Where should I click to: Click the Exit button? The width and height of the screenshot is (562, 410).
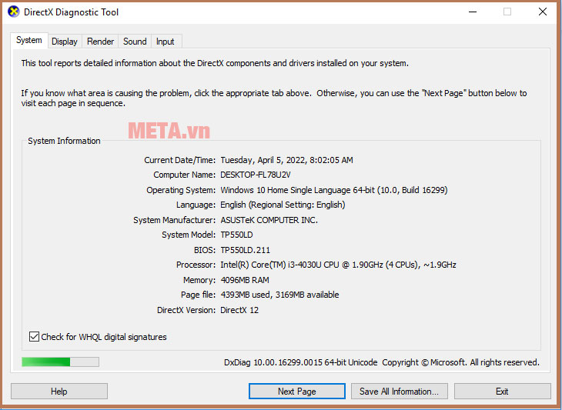(502, 391)
